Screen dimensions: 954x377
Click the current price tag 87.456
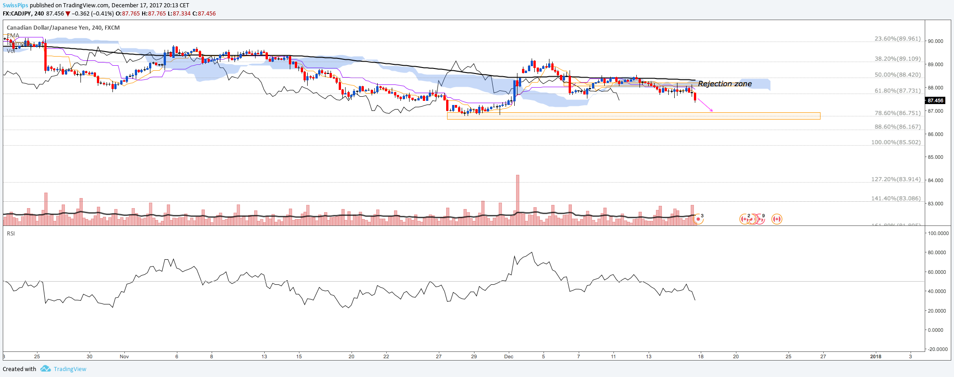coord(935,100)
